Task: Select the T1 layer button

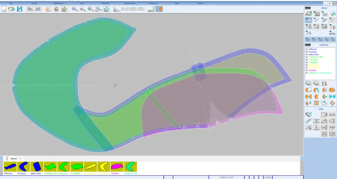Action: click(x=314, y=40)
